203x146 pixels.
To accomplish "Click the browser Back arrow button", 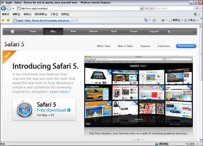I will [3, 9].
